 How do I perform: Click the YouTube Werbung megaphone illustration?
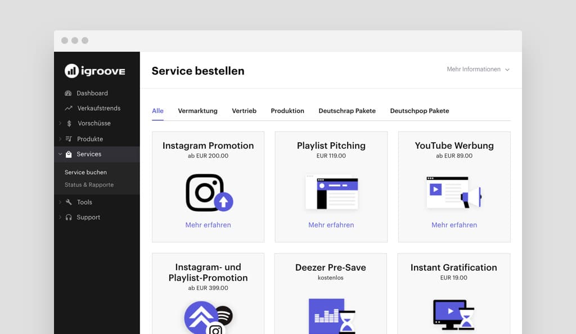tap(454, 192)
